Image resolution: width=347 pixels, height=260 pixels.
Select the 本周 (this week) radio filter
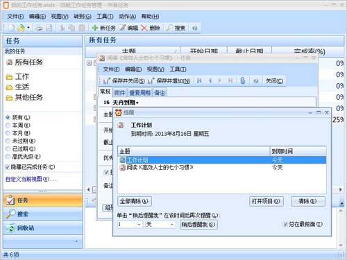[8, 125]
